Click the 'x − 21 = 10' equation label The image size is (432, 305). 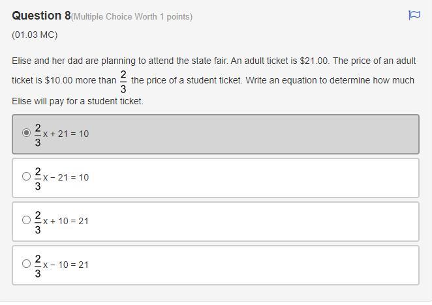coord(66,177)
